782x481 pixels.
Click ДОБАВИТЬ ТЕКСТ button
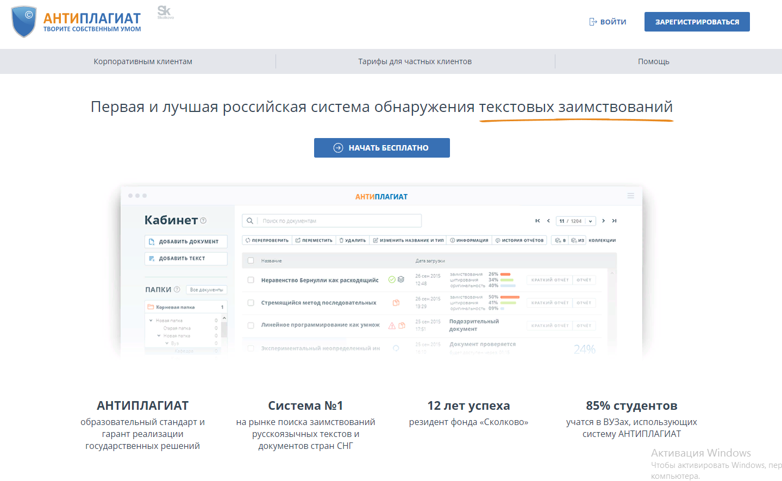click(186, 259)
